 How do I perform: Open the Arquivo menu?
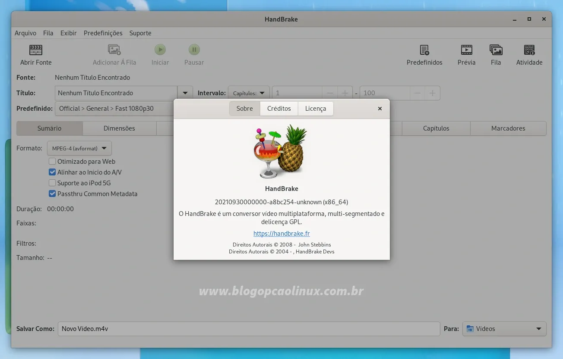pos(25,33)
